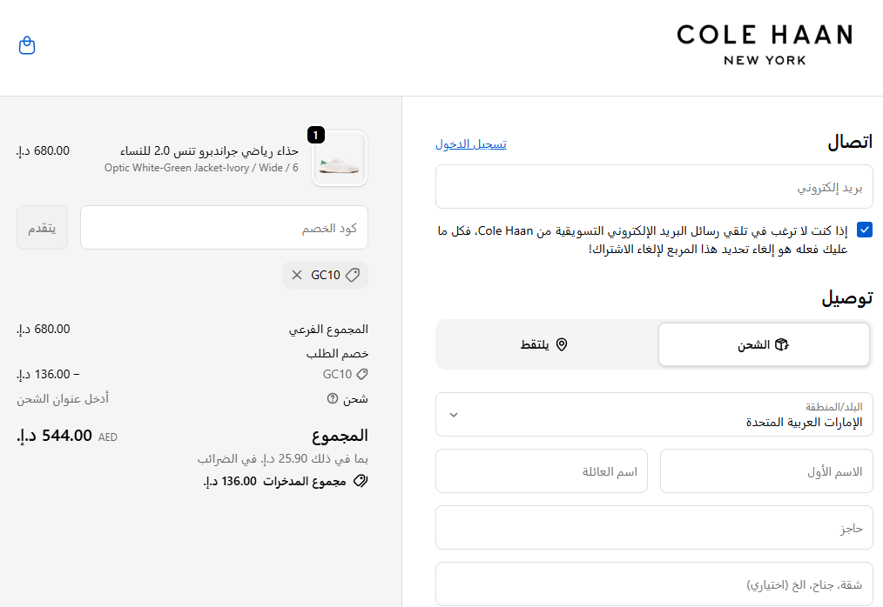
Task: Click the تسجيل الدخول login link
Action: (x=471, y=144)
